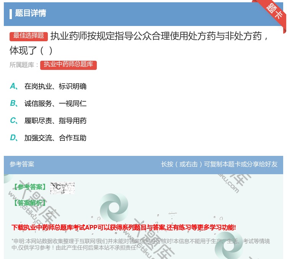Select option B 诚信服务、一视同仁
Viewport: 287px width, 259px height.
coord(48,104)
